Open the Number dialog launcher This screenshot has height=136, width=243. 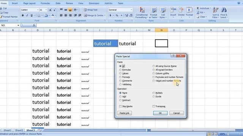(132, 21)
